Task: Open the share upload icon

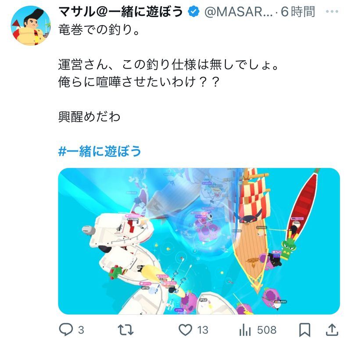Action: click(332, 330)
